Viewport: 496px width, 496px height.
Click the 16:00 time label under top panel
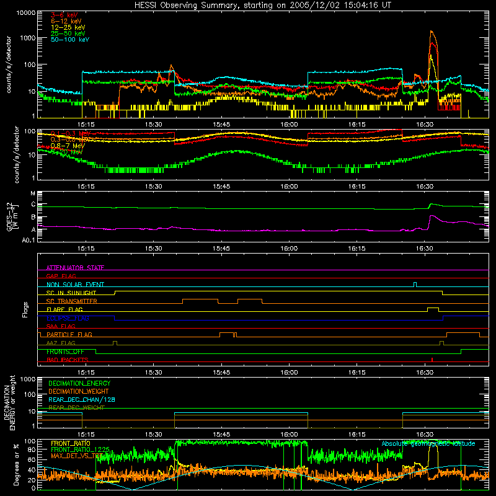point(289,125)
